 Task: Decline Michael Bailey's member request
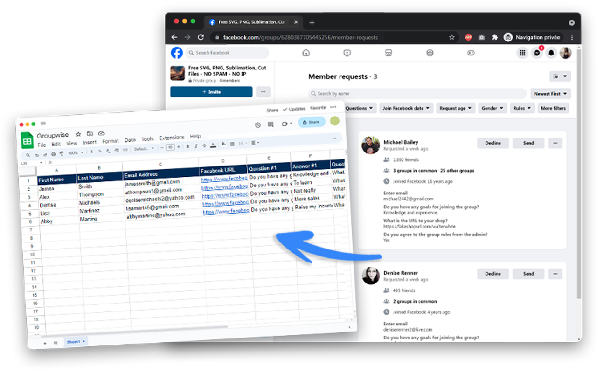pos(493,143)
